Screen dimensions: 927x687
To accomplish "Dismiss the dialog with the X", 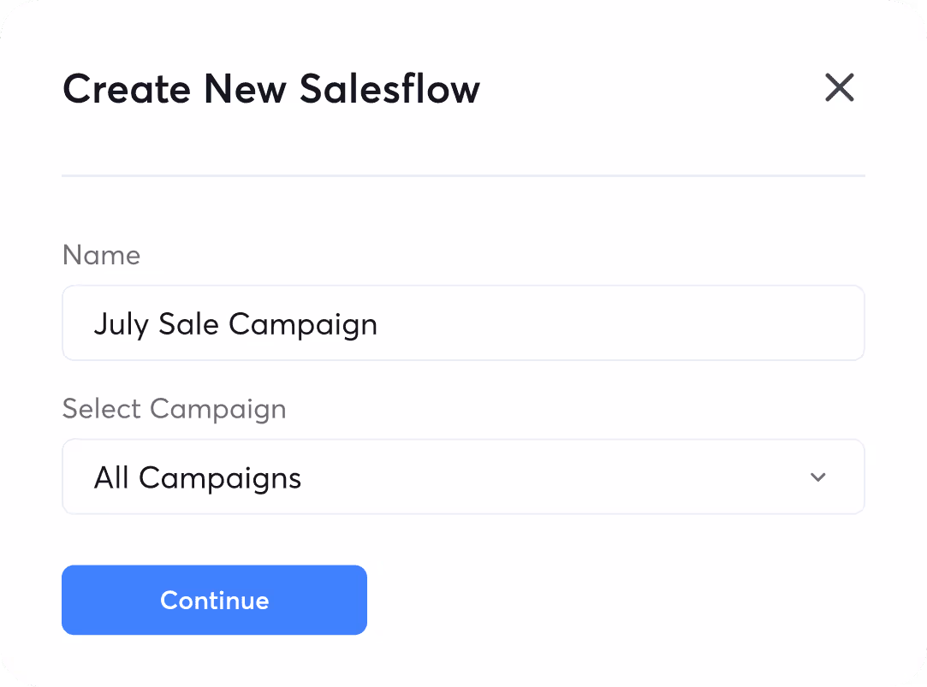I will point(839,87).
